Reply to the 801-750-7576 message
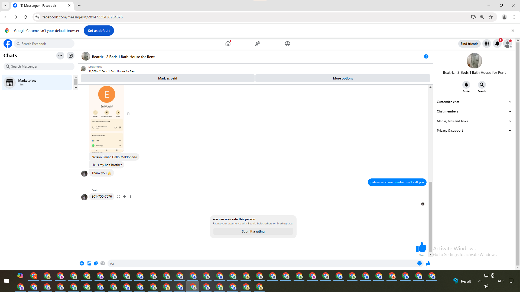Image resolution: width=520 pixels, height=292 pixels. click(125, 197)
